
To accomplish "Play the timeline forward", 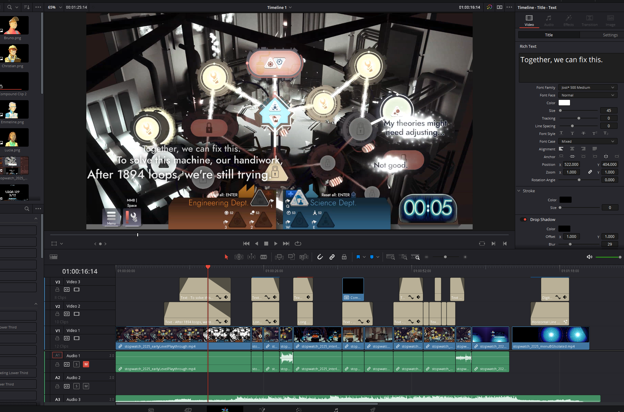I will click(276, 243).
